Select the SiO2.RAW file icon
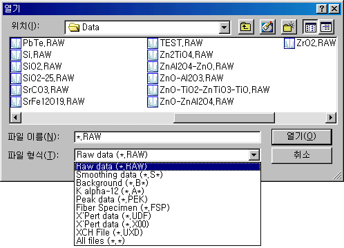 point(16,67)
